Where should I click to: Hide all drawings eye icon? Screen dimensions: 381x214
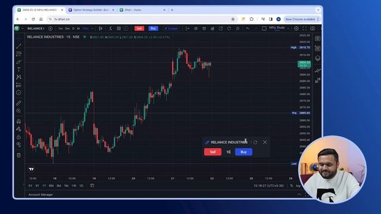click(18, 144)
